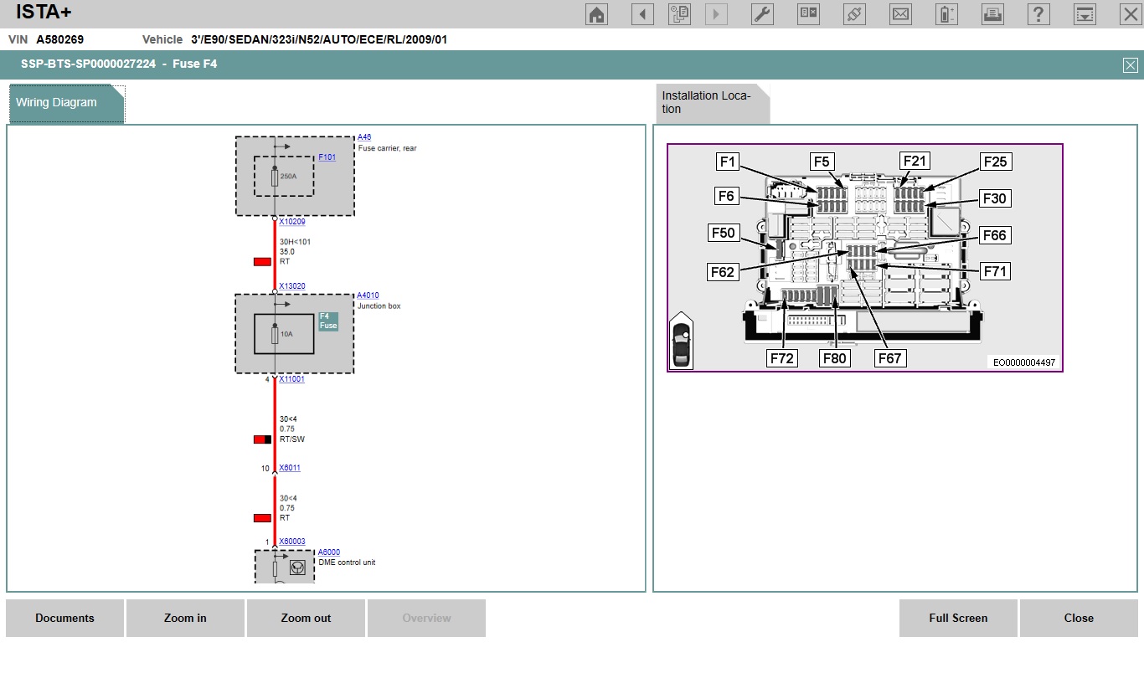
Task: Click the Home icon in toolbar
Action: coord(596,14)
